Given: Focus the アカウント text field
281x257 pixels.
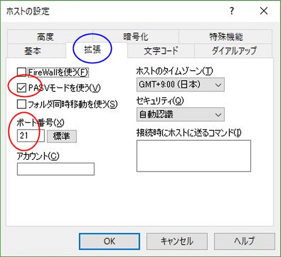Looking at the screenshot, I should 56,169.
